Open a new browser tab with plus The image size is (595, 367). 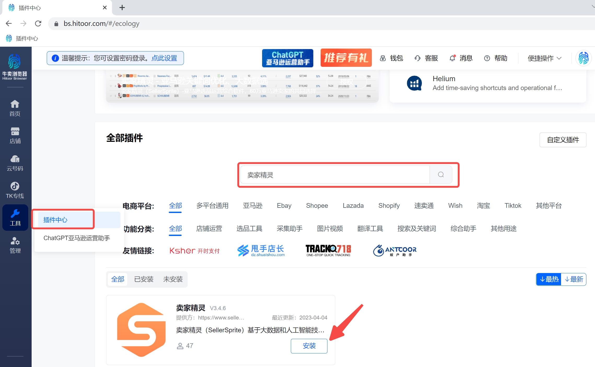(122, 8)
